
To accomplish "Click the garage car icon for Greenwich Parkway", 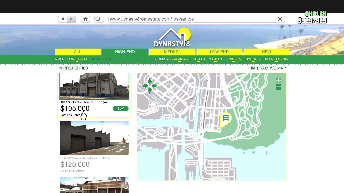I will click(x=109, y=158).
